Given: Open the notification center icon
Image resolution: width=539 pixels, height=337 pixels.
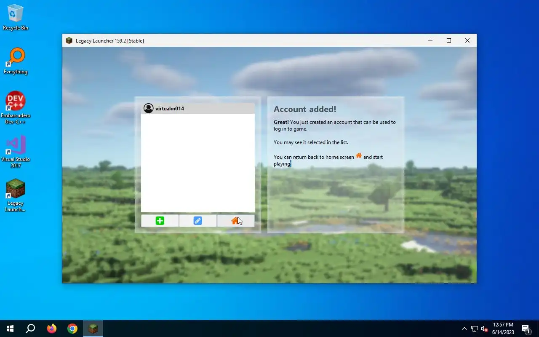Looking at the screenshot, I should click(x=526, y=329).
